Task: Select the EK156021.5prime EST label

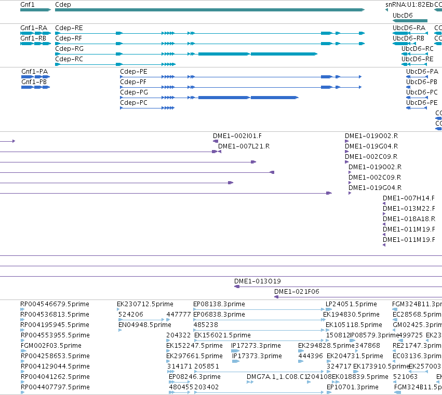Action: click(x=222, y=335)
